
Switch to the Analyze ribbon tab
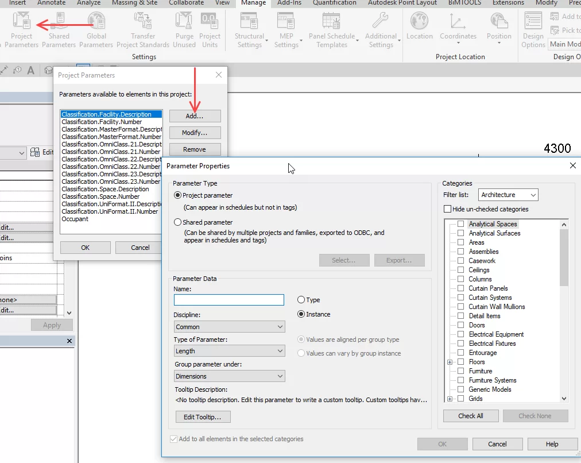pos(89,3)
